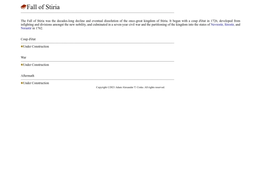
Task: Click the year 1762 in intro paragraph
Action: pos(39,28)
